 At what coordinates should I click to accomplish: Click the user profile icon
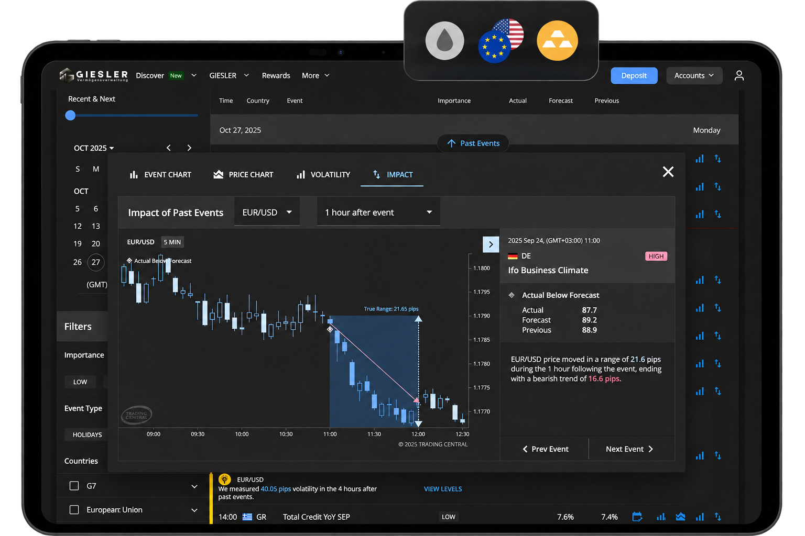click(x=739, y=75)
